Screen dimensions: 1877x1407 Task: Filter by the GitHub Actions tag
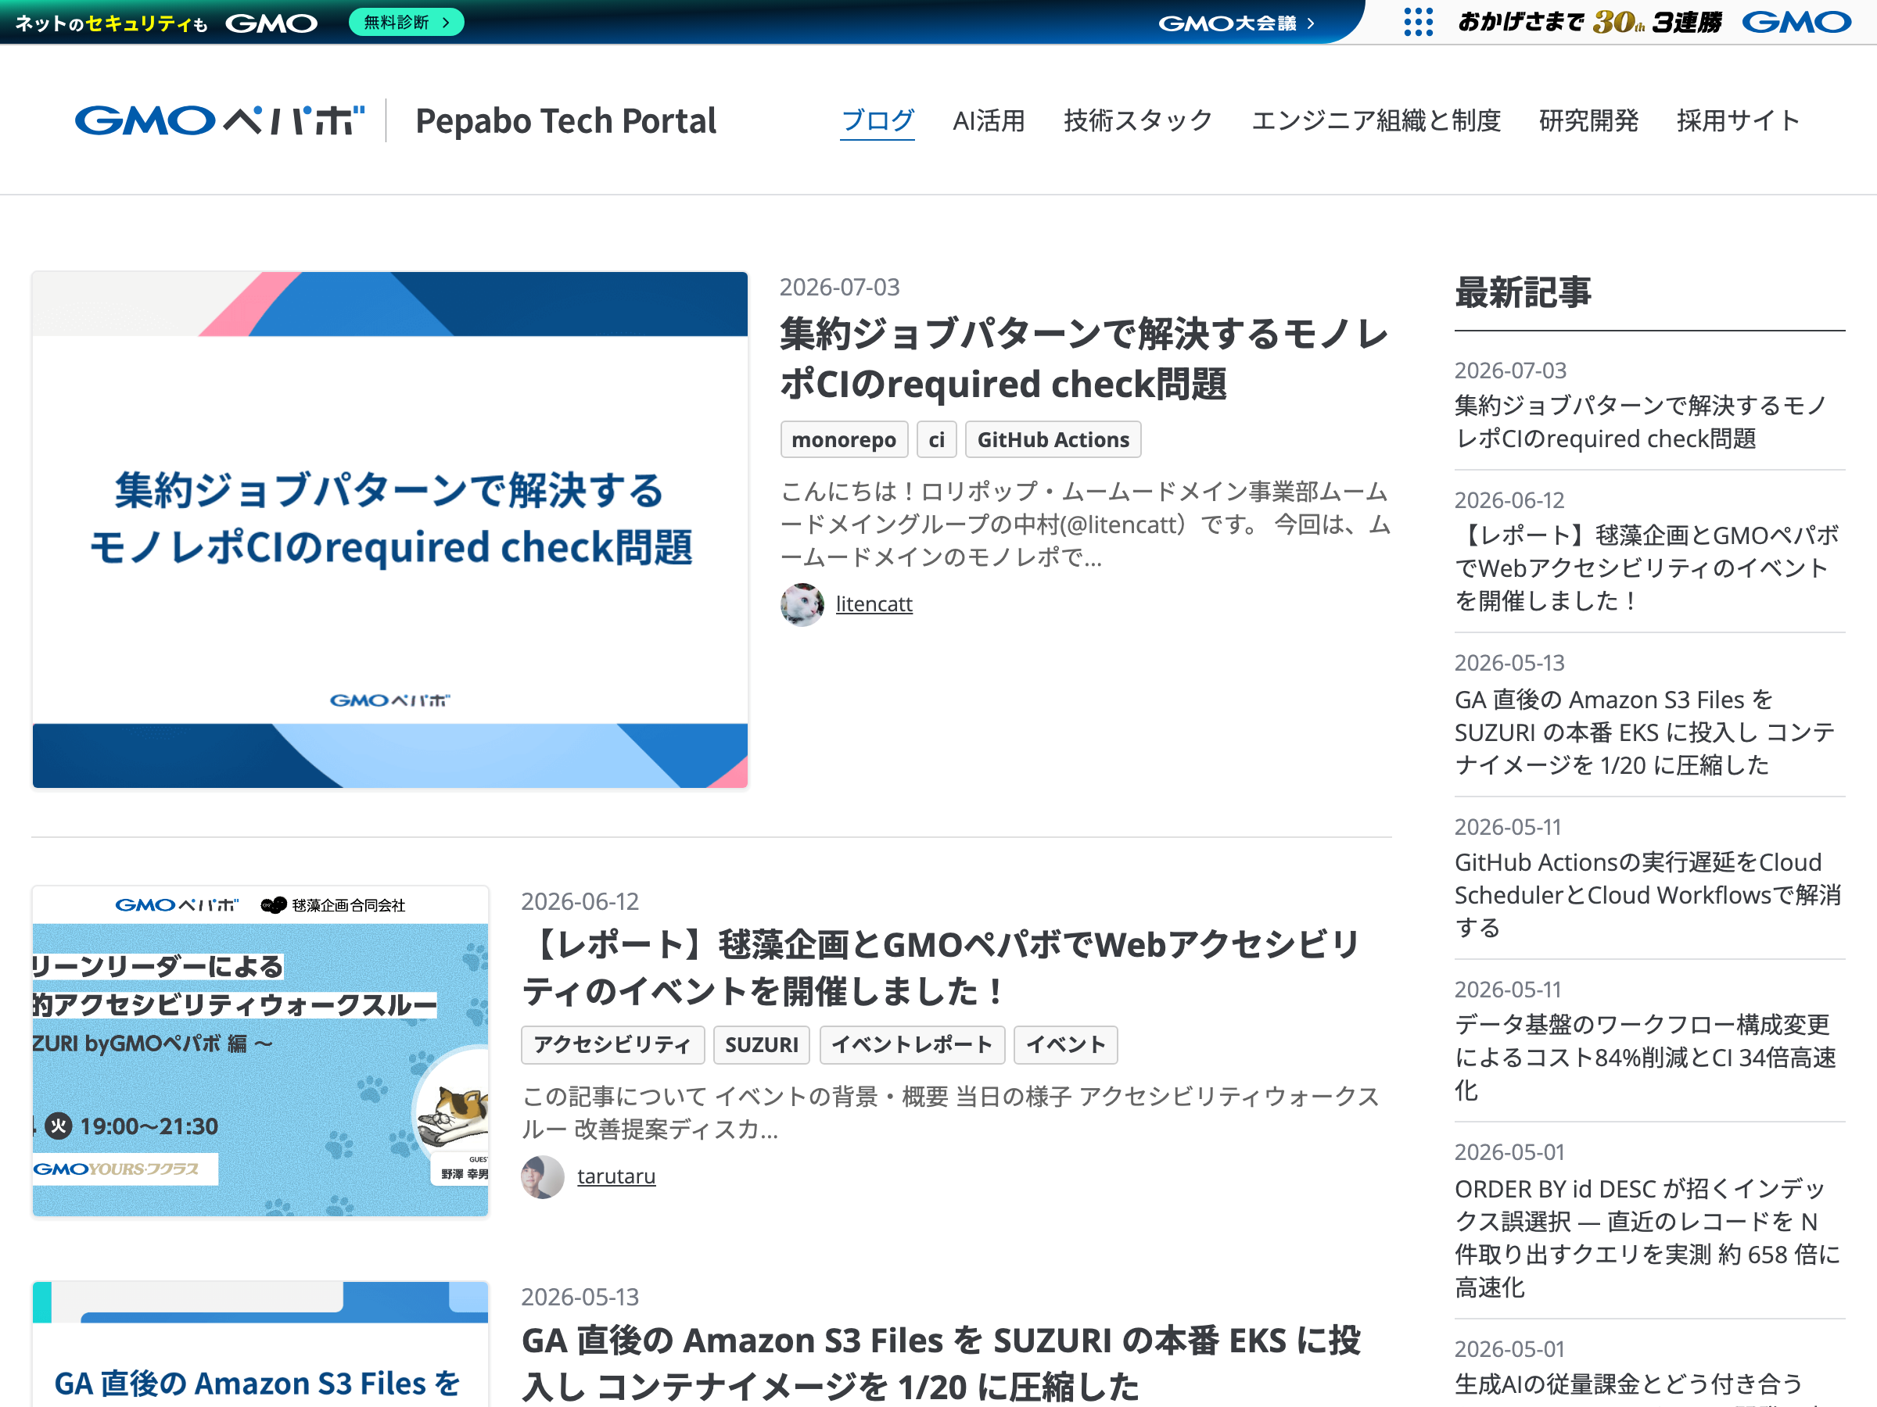click(x=1053, y=439)
